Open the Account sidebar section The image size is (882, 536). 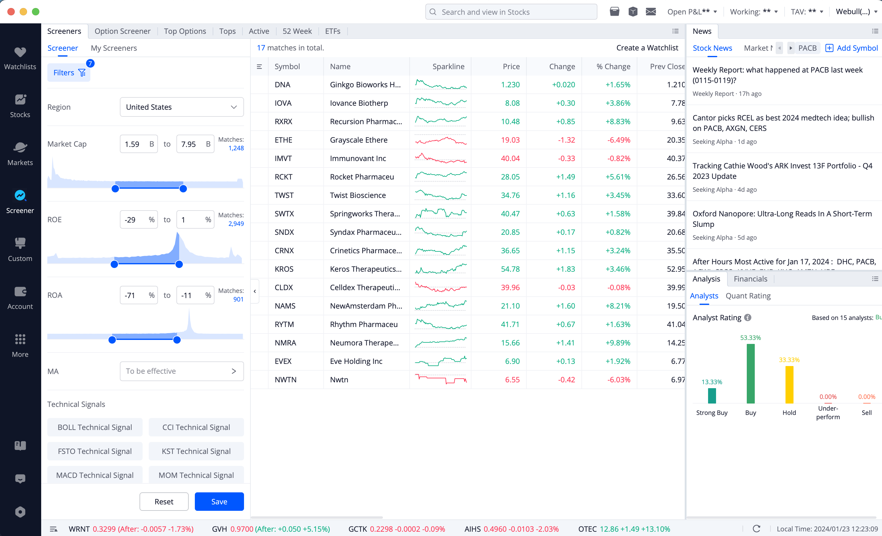(20, 298)
